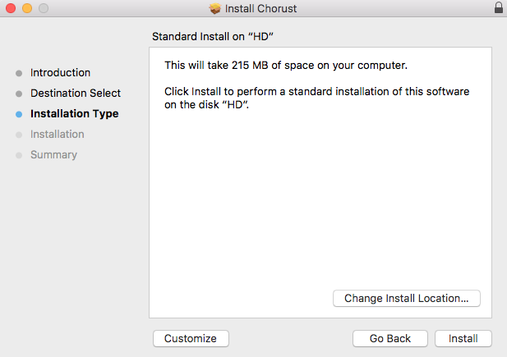
Task: Click the "Standard Install on HD" heading
Action: pyautogui.click(x=212, y=38)
